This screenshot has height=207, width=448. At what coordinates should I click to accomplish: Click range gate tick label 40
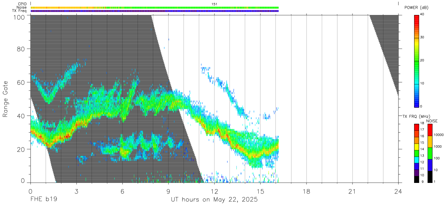pyautogui.click(x=20, y=116)
